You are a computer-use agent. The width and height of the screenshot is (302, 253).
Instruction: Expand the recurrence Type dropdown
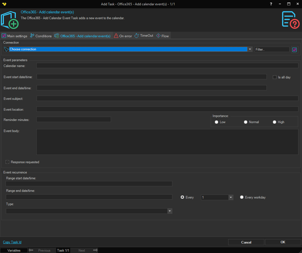point(170,211)
